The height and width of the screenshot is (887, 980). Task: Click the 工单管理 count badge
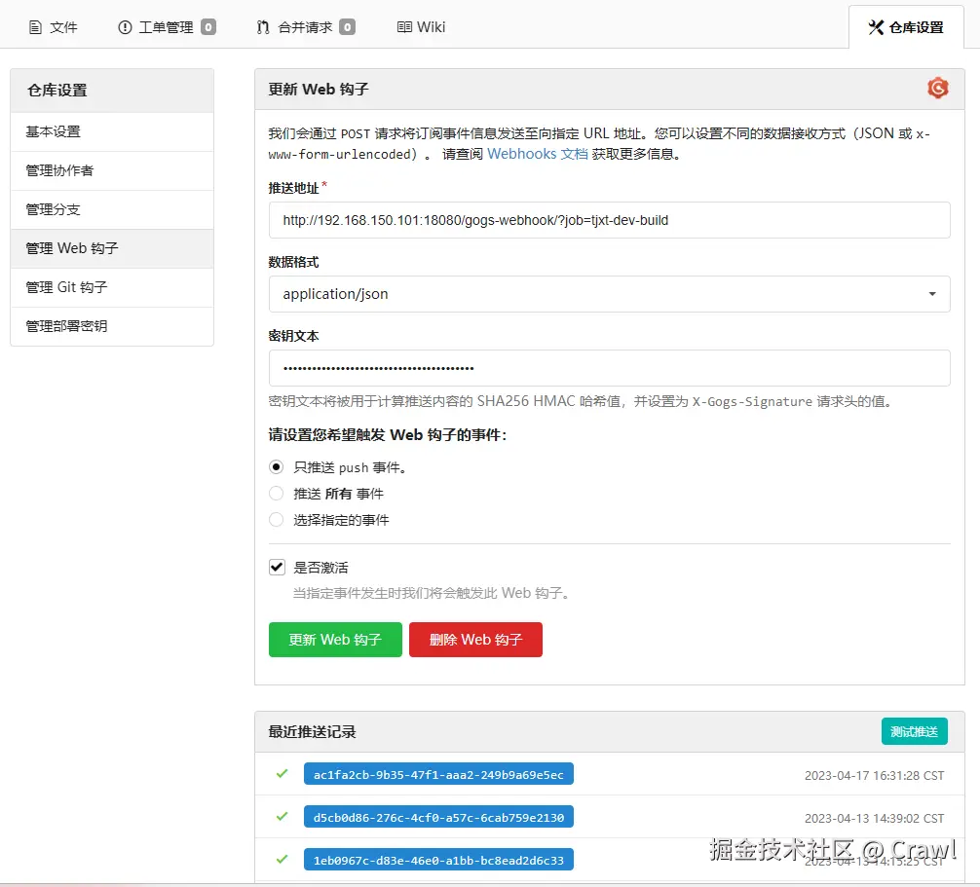(x=208, y=27)
